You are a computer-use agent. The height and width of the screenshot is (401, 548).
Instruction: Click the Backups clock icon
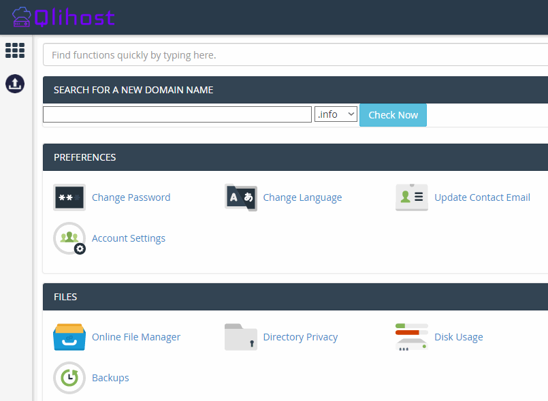[69, 378]
